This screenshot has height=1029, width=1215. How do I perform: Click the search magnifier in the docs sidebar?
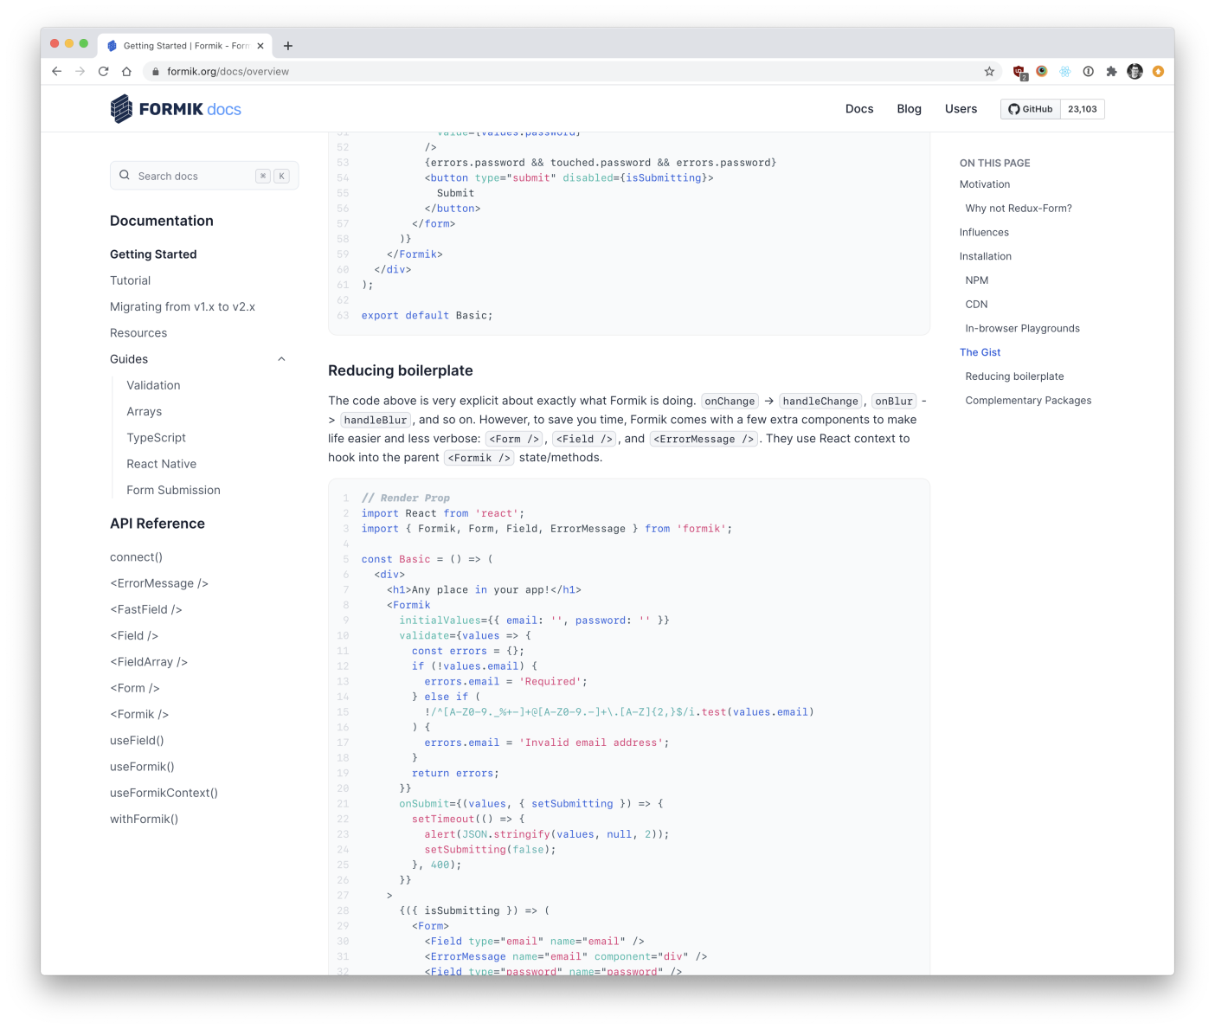coord(125,176)
